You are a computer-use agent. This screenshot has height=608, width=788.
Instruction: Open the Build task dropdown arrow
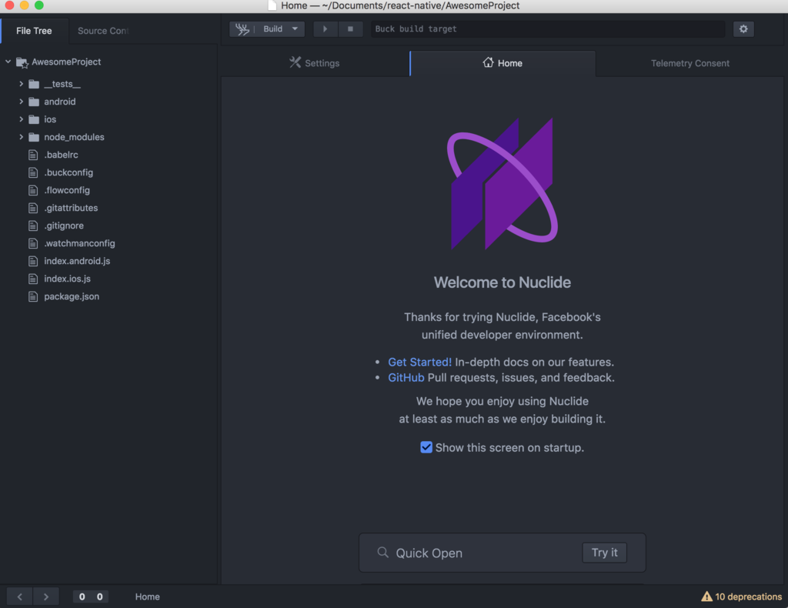pyautogui.click(x=295, y=29)
